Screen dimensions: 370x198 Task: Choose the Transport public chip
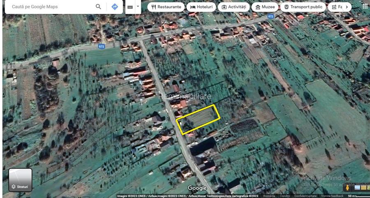click(303, 7)
